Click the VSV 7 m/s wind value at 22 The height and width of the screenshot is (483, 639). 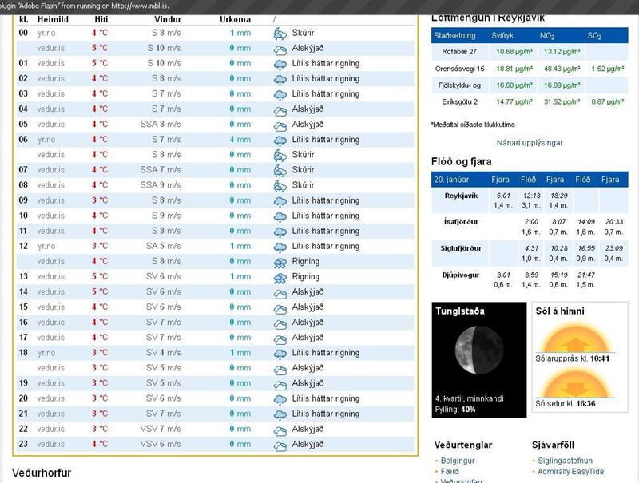tap(161, 429)
